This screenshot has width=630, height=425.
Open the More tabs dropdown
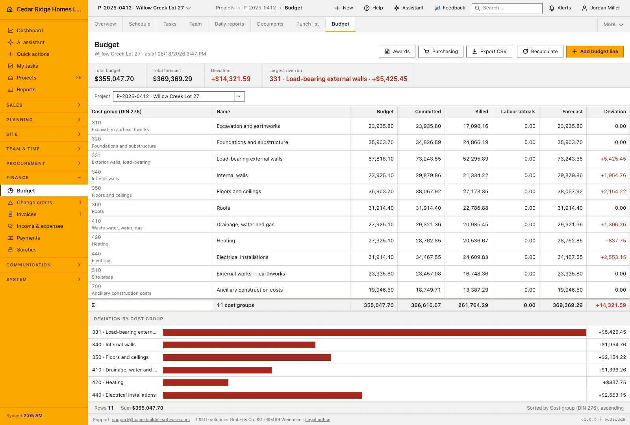coord(613,24)
